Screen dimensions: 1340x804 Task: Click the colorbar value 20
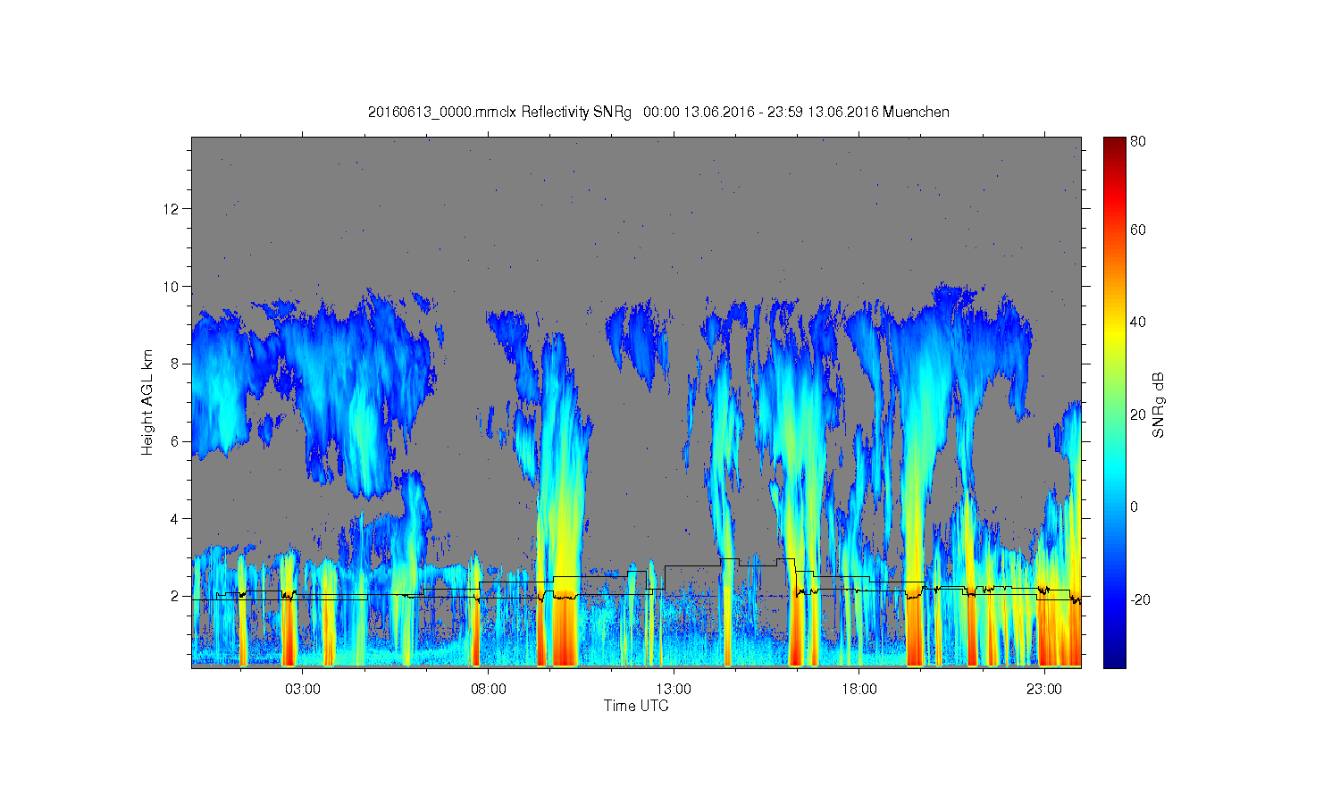point(1138,415)
